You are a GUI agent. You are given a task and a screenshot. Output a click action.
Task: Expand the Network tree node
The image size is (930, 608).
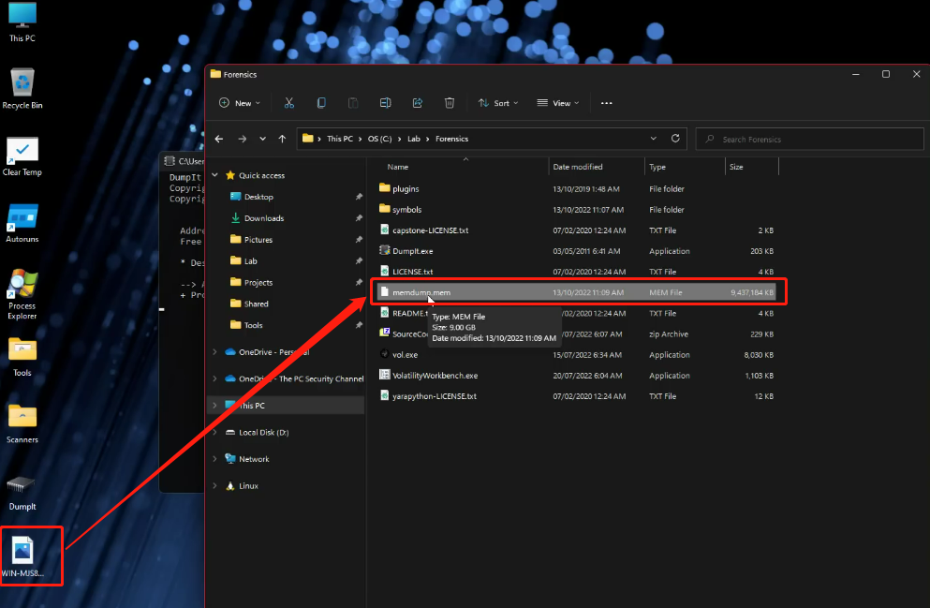pos(215,459)
